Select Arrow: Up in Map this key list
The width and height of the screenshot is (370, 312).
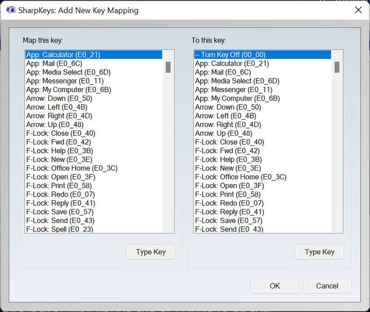[x=94, y=124]
